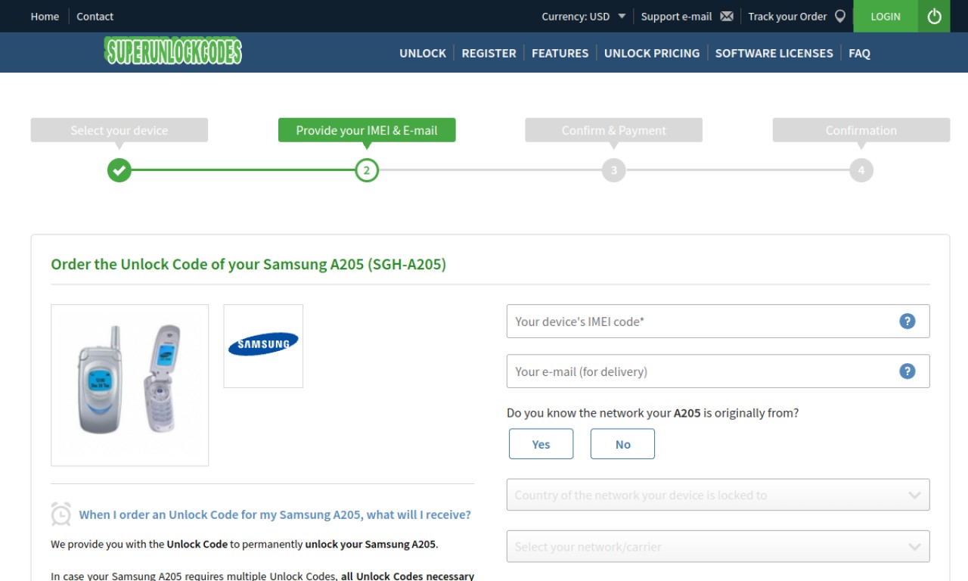The height and width of the screenshot is (581, 968).
Task: Click the Contact link
Action: pyautogui.click(x=95, y=16)
